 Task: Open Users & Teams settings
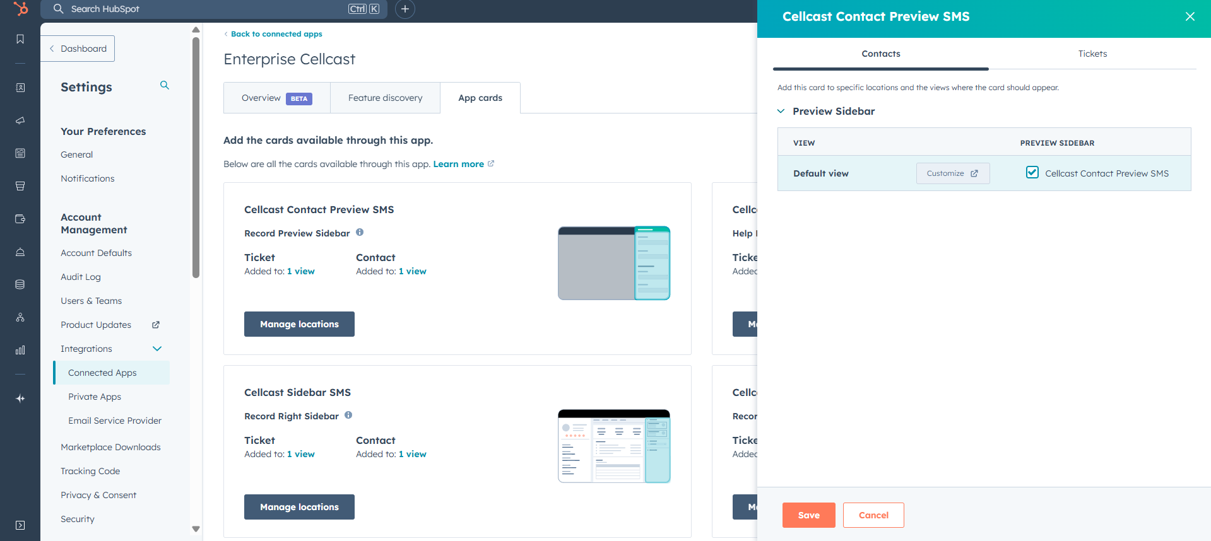pyautogui.click(x=92, y=301)
